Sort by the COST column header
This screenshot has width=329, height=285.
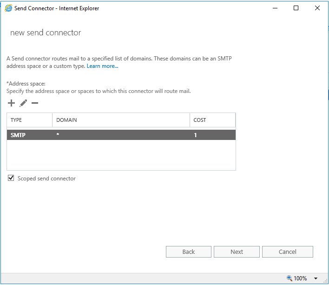[x=212, y=120]
